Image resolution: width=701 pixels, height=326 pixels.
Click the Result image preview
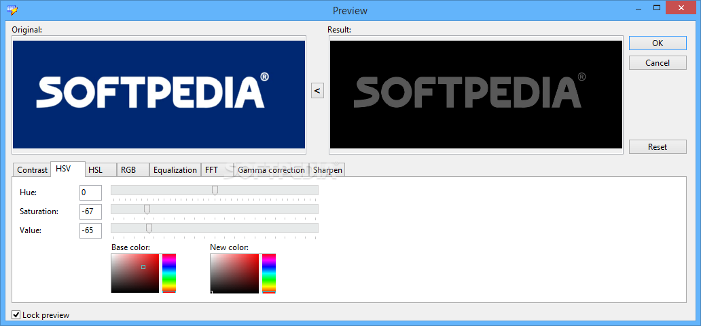coord(475,94)
